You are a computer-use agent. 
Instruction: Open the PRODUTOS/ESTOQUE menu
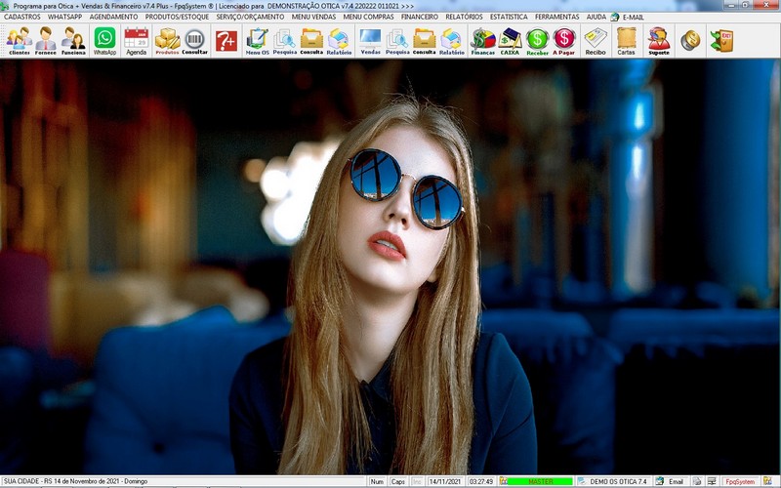pyautogui.click(x=177, y=17)
